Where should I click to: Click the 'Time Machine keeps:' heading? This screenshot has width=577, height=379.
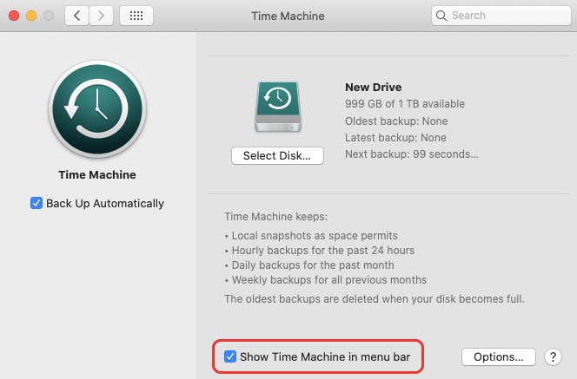(x=276, y=217)
